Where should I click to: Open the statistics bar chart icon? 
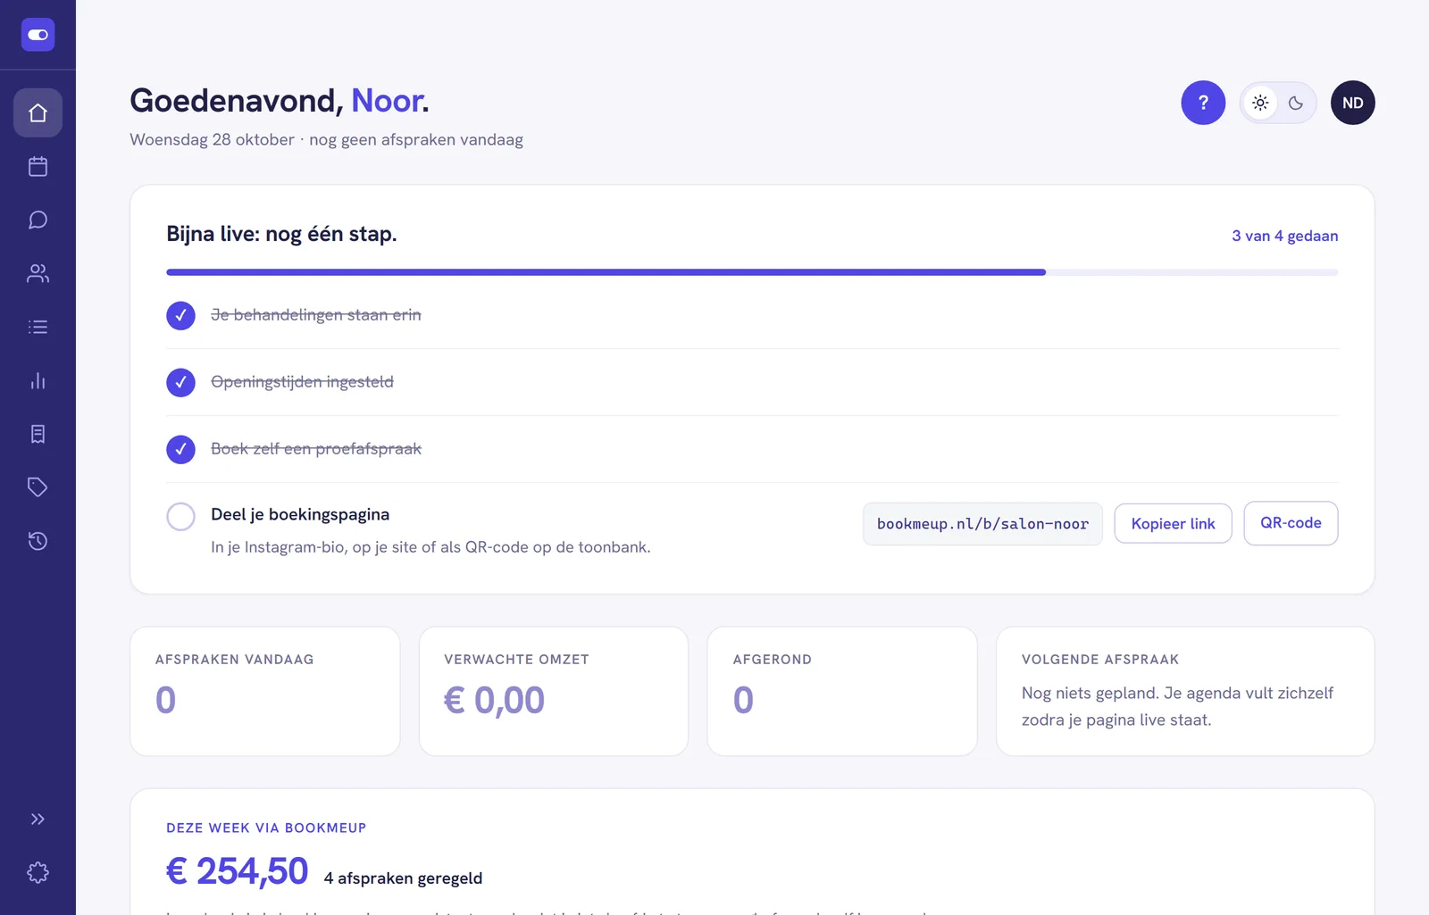click(38, 380)
